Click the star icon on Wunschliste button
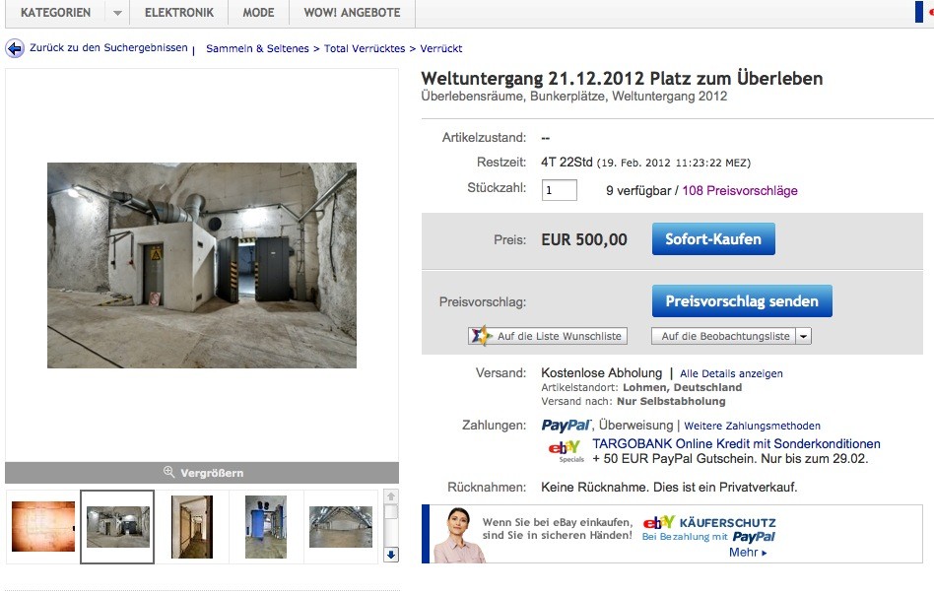Screen dimensions: 934x594 point(481,336)
